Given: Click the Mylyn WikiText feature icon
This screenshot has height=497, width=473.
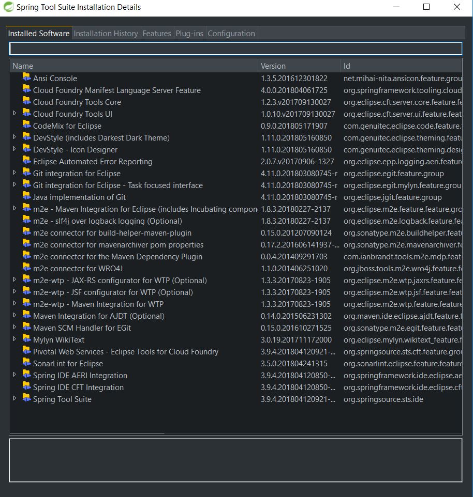Looking at the screenshot, I should [27, 339].
